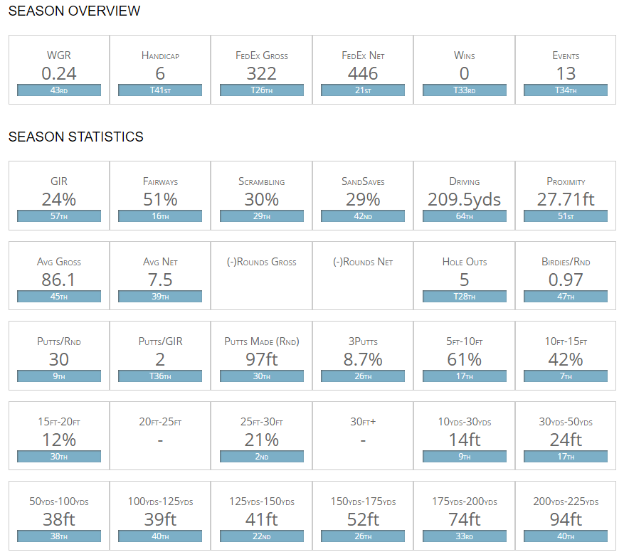Click the 3Putts 8.7% stat card

[x=363, y=354]
